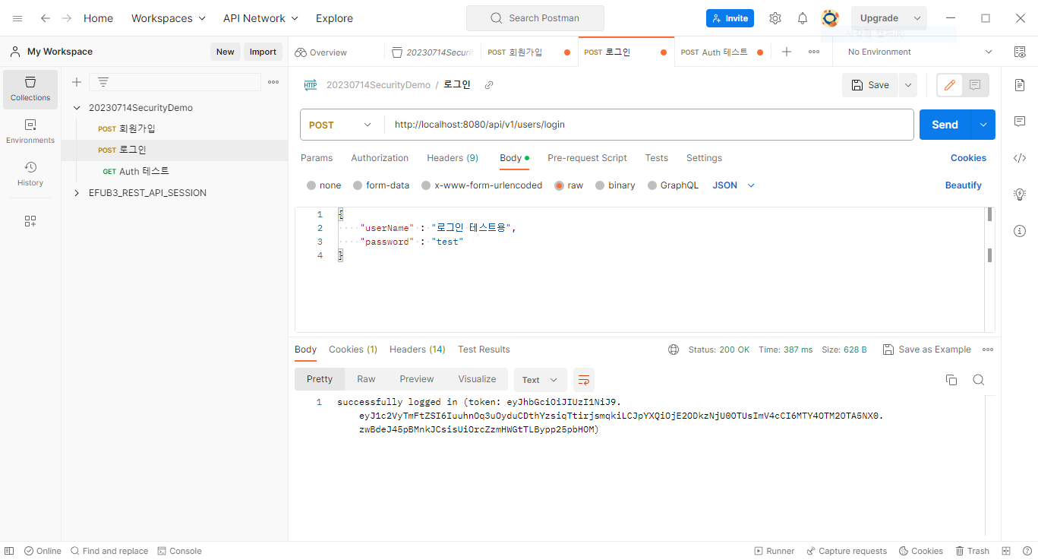Click the Invite button
The width and height of the screenshot is (1038, 560).
[x=730, y=18]
